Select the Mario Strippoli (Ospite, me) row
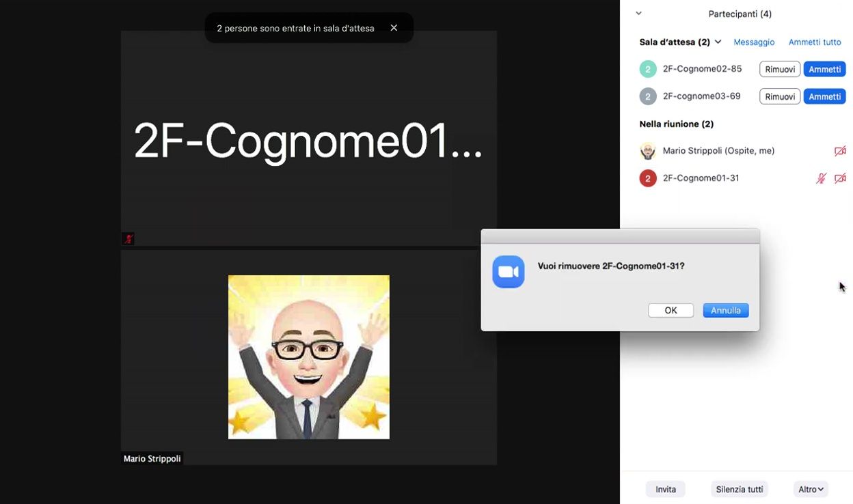853x504 pixels. pos(737,151)
